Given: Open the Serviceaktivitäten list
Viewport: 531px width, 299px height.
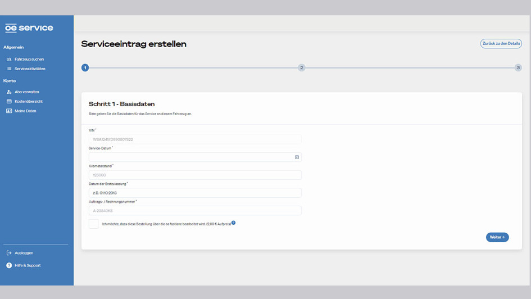Looking at the screenshot, I should (x=30, y=69).
